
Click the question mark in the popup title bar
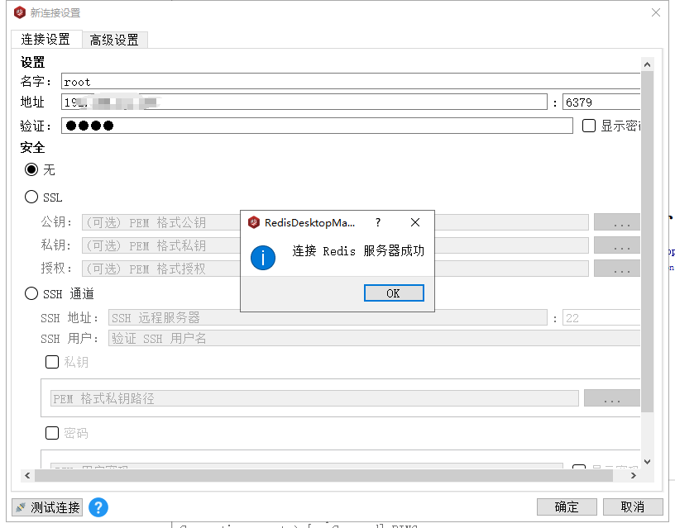click(378, 222)
